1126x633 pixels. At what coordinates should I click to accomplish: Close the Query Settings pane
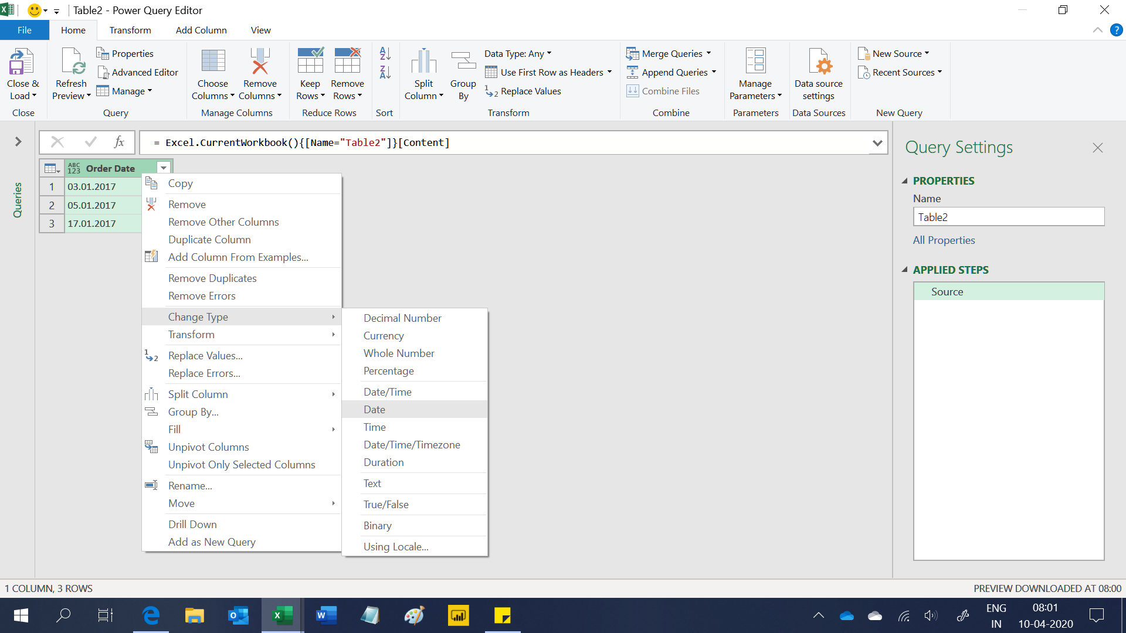(1098, 148)
